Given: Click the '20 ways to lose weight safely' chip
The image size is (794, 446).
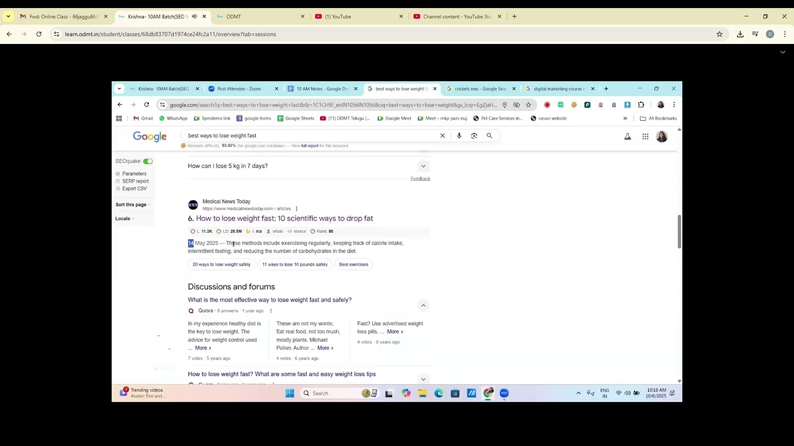Looking at the screenshot, I should 221,265.
